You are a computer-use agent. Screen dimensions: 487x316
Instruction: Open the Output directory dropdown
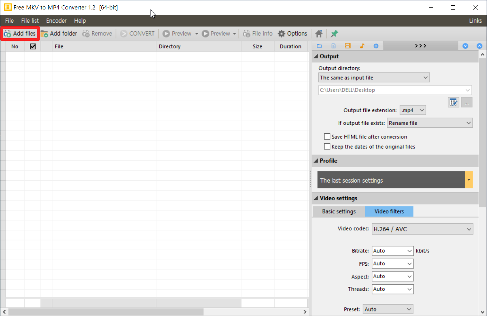click(374, 77)
